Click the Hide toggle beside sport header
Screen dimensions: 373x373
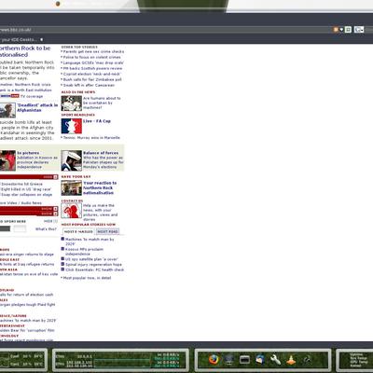pyautogui.click(x=50, y=221)
